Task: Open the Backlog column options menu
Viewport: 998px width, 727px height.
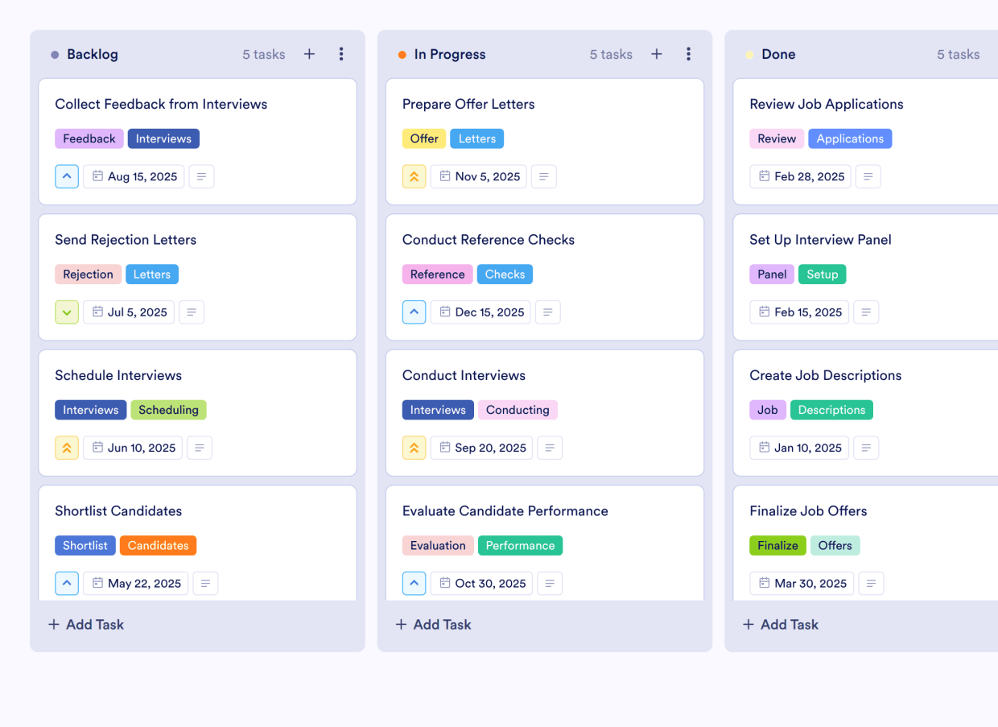Action: tap(341, 54)
